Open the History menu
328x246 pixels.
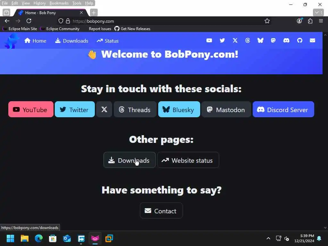pos(39,3)
